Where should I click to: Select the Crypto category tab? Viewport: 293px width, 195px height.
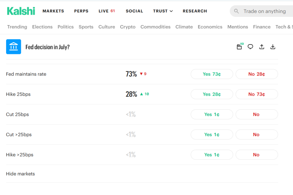pos(128,27)
